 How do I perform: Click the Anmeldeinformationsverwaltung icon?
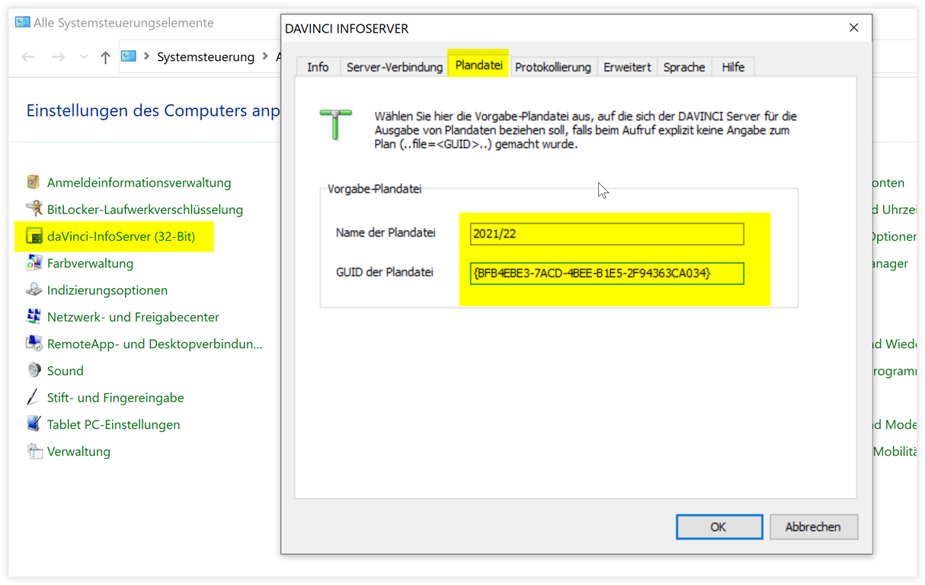tap(34, 183)
